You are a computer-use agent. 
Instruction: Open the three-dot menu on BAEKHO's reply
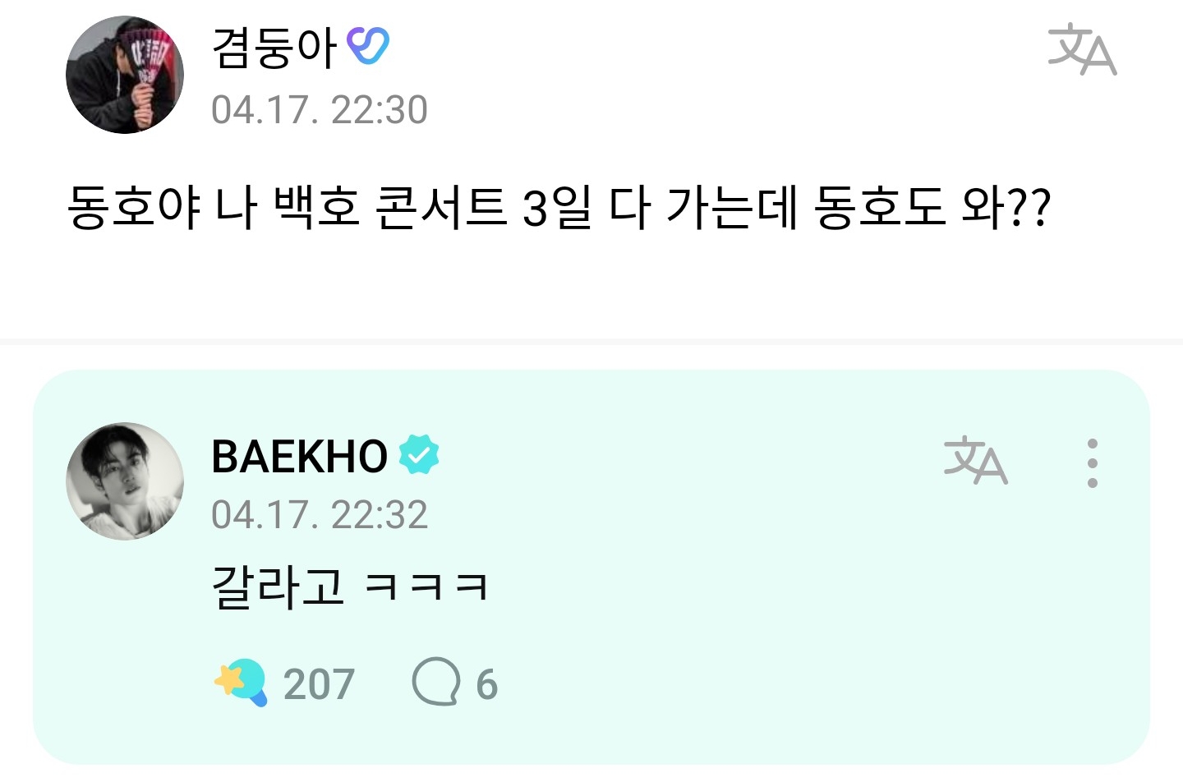click(1092, 462)
